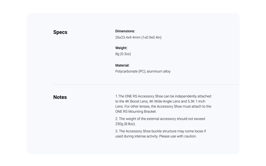Click the third note about buckle structure
Viewport: 266px width, 166px height.
(x=160, y=131)
